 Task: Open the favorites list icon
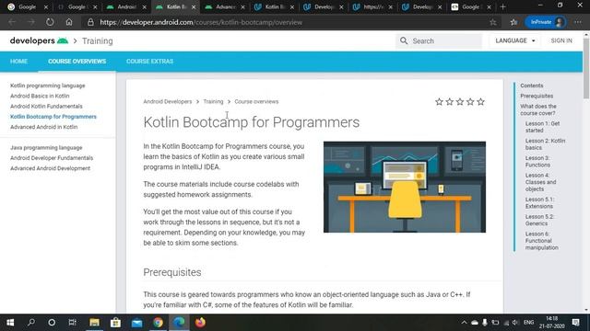514,22
